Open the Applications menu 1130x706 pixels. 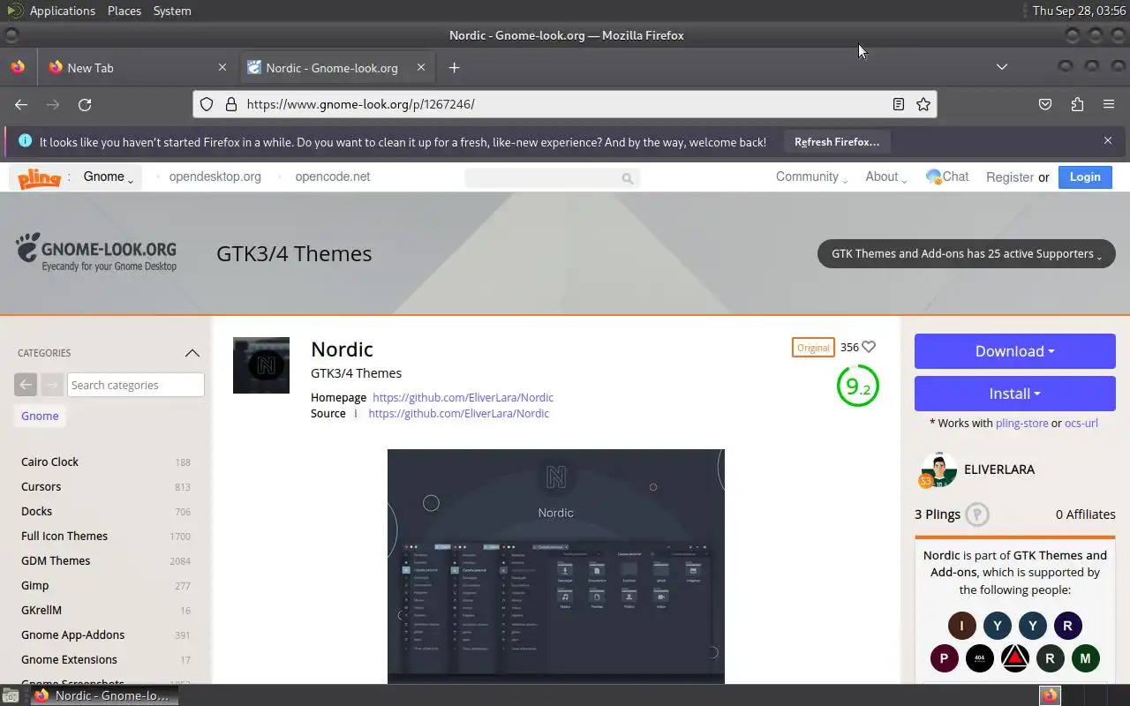(x=62, y=11)
